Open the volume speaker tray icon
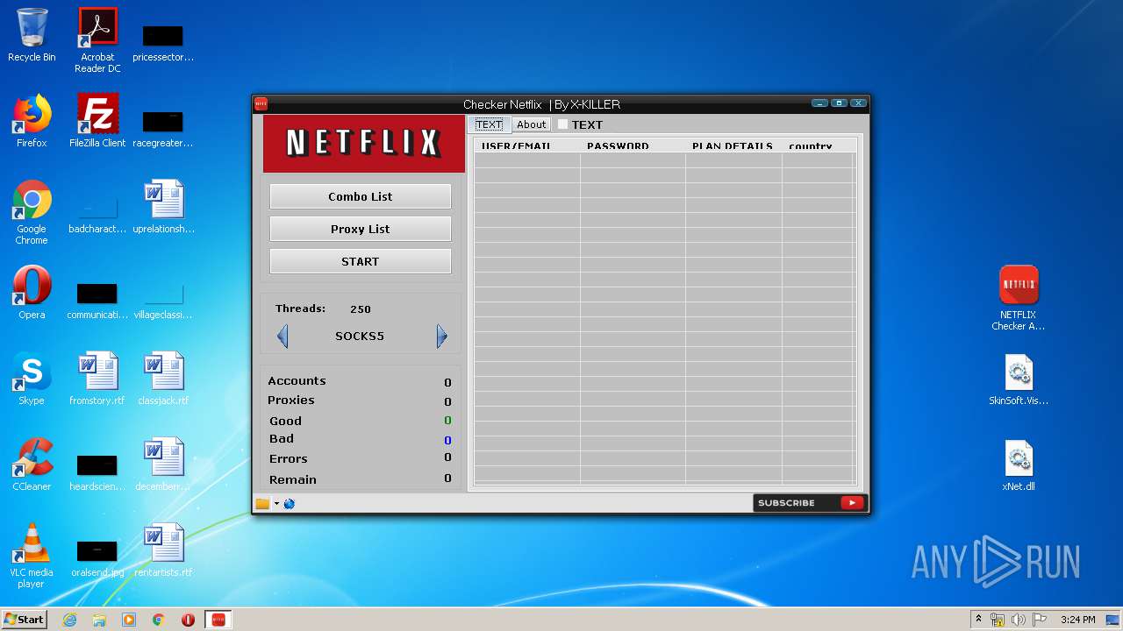 (1019, 620)
